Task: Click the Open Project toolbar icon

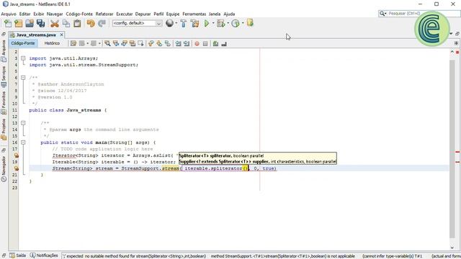Action: coord(30,24)
